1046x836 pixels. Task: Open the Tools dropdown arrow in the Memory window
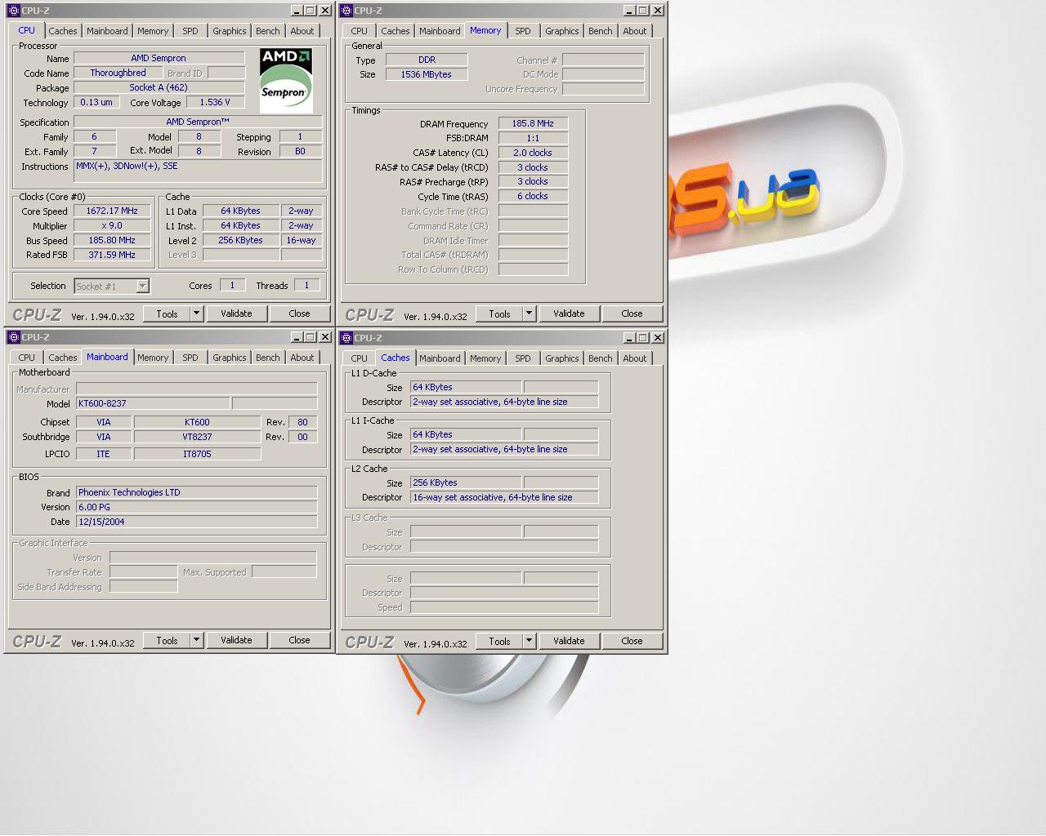coord(529,313)
